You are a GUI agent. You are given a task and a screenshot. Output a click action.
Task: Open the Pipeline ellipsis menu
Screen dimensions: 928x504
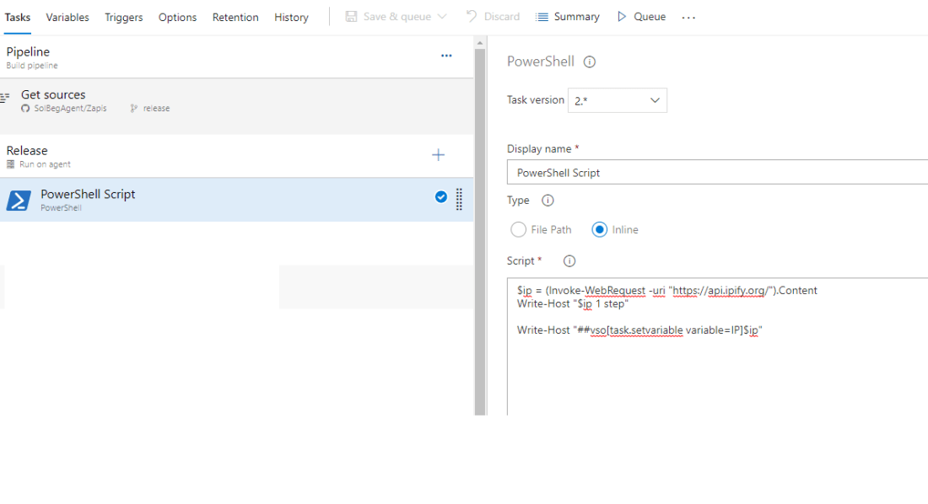(x=446, y=56)
